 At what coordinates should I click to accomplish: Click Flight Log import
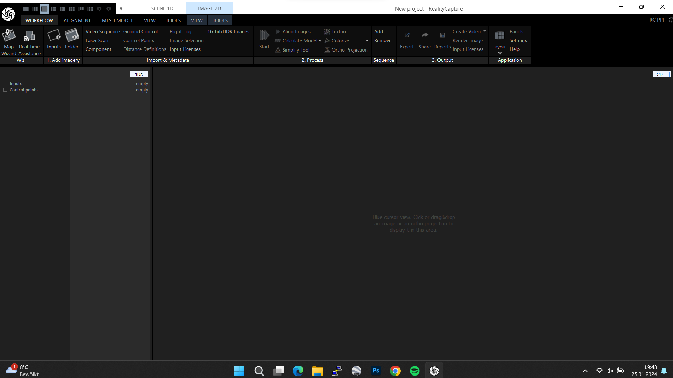[x=180, y=31]
